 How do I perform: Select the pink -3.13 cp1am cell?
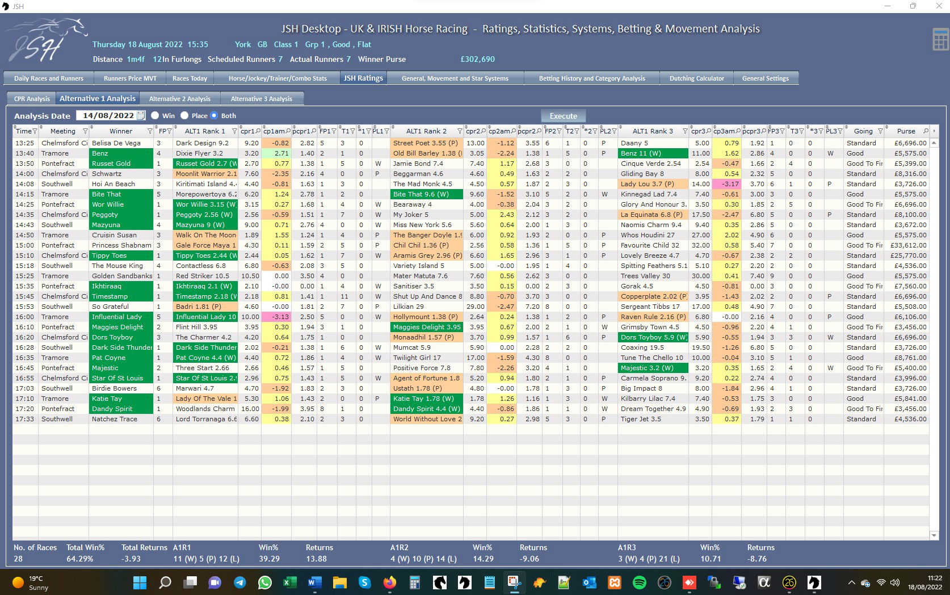click(x=276, y=317)
